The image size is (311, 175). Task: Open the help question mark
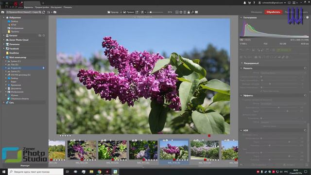[x=254, y=3]
